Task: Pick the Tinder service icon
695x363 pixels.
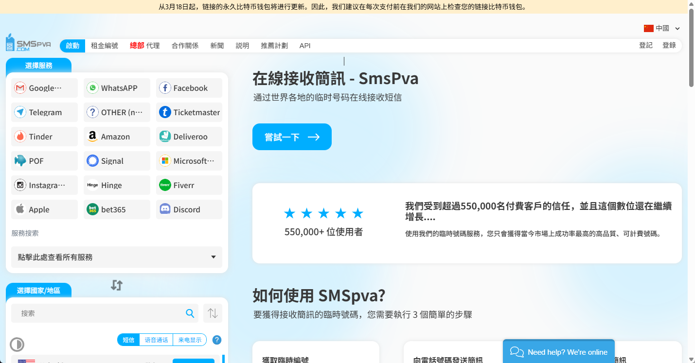Action: tap(20, 137)
